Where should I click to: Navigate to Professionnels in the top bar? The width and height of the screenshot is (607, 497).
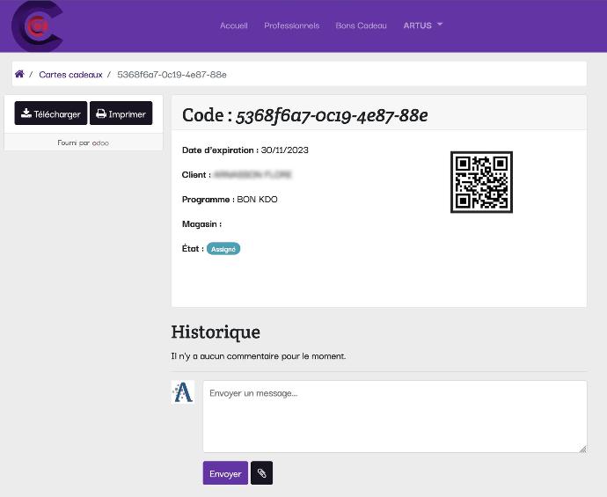tap(291, 26)
